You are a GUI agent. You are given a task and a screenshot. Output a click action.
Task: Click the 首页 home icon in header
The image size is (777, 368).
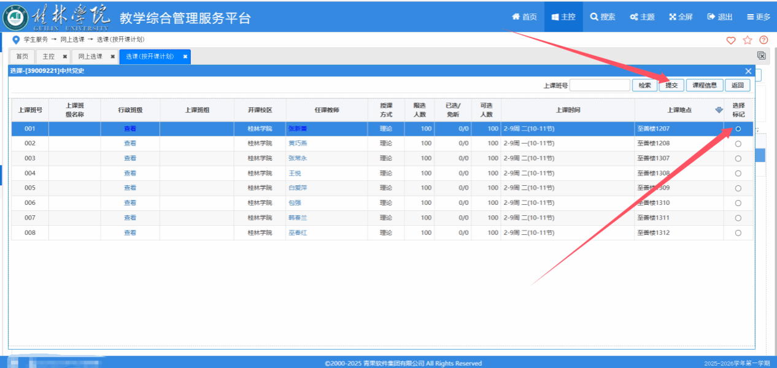tap(516, 17)
